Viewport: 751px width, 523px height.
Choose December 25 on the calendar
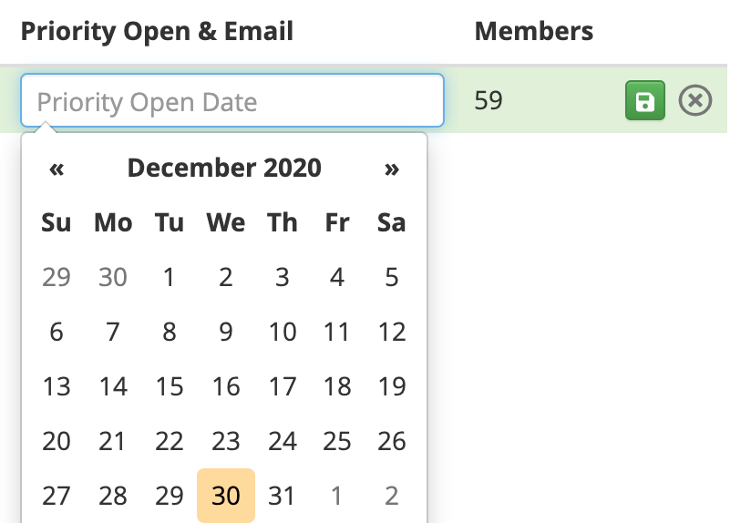point(336,441)
